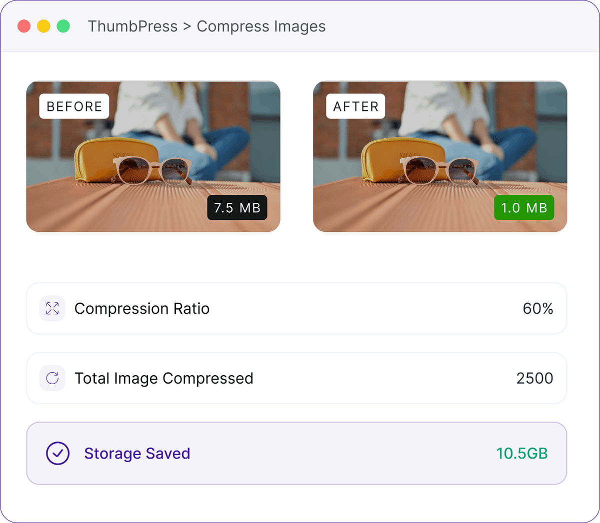
Task: Click ThumbPress in the breadcrumb title
Action: click(133, 26)
